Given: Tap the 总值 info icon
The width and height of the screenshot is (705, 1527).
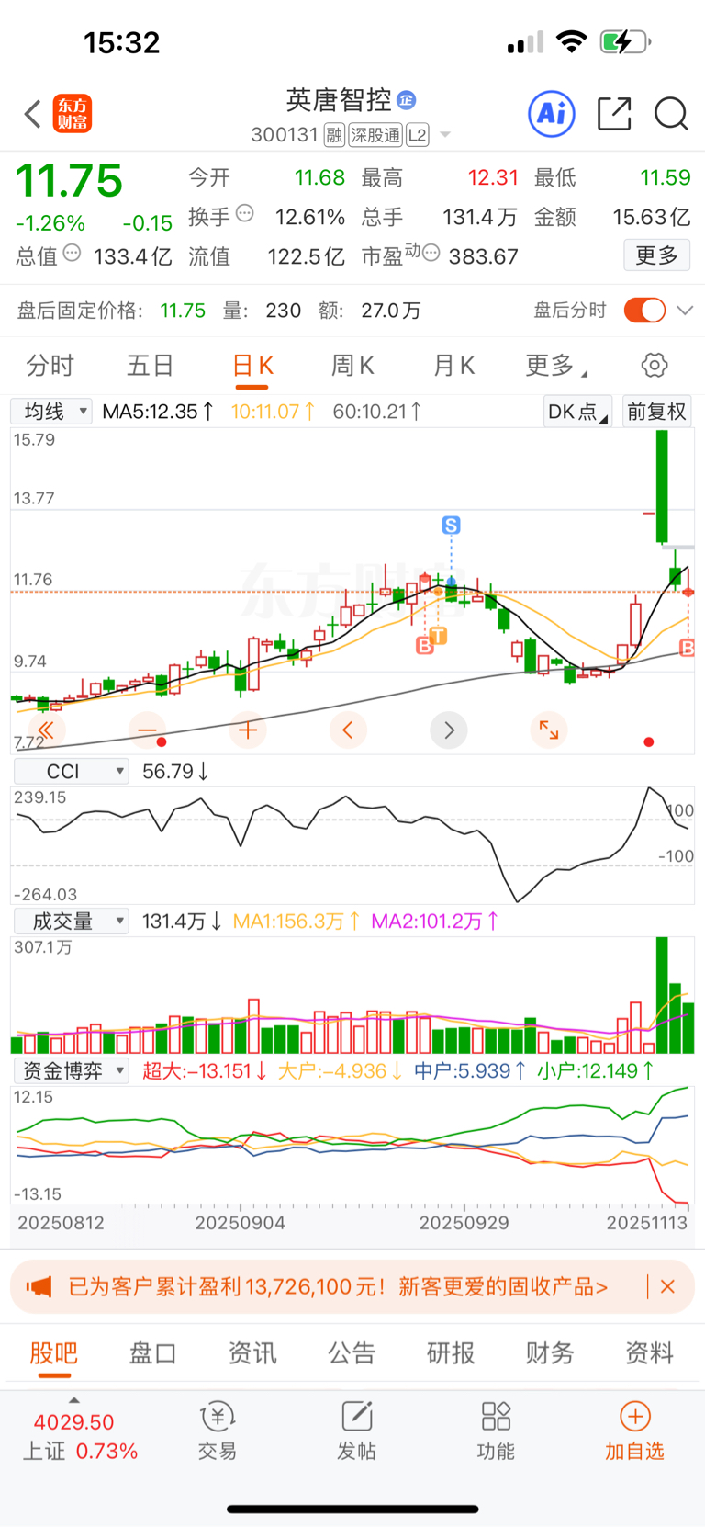Looking at the screenshot, I should (x=72, y=254).
